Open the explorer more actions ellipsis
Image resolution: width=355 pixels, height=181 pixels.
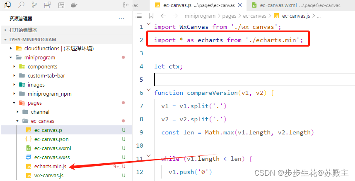[121, 18]
